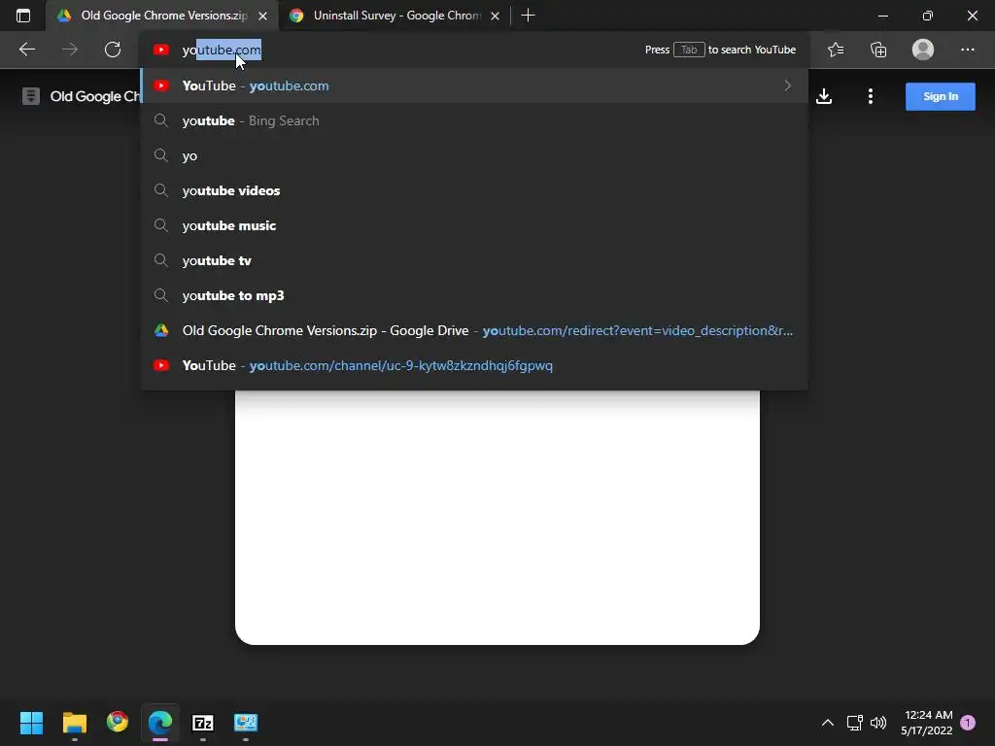The image size is (995, 746).
Task: Close the Old Google Chrome Versions.zip tab
Action: [x=262, y=16]
